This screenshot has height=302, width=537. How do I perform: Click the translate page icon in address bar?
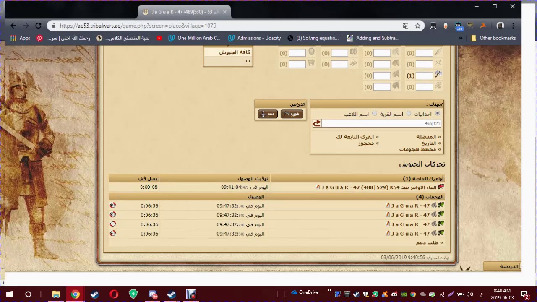pyautogui.click(x=405, y=26)
